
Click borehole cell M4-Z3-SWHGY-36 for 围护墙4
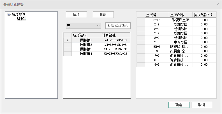[x=115, y=54]
